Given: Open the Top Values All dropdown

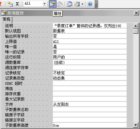Looking at the screenshot, I should tap(44, 4).
